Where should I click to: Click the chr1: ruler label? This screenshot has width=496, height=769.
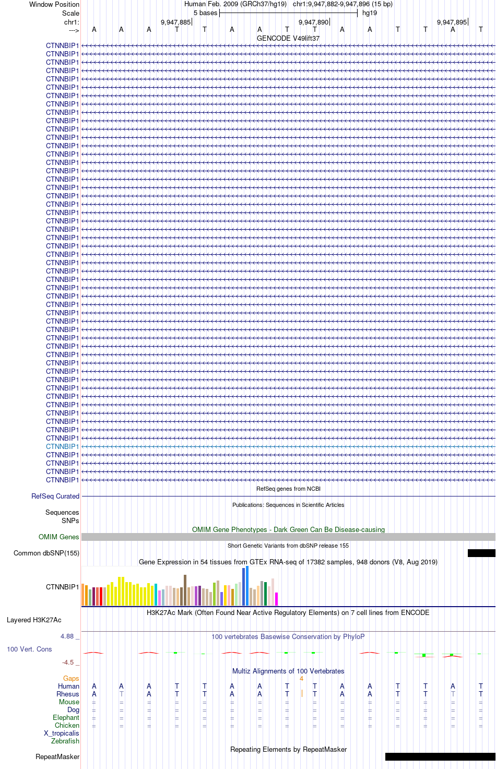[x=72, y=22]
